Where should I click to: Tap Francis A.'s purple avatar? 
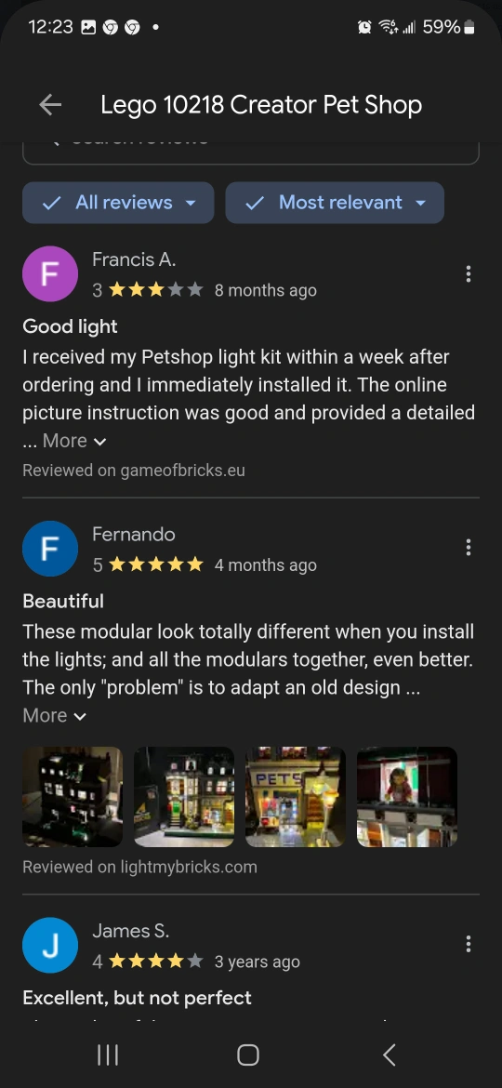click(50, 274)
